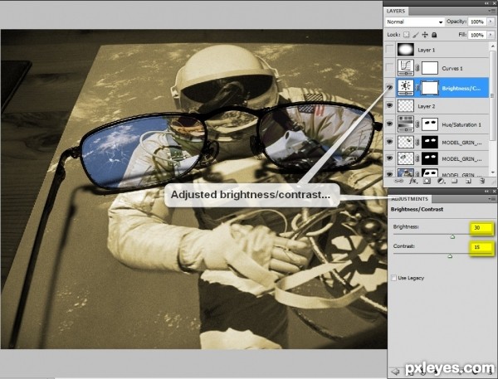Select the Layer 2 transparent thumbnail
Image resolution: width=498 pixels, height=379 pixels.
pyautogui.click(x=406, y=105)
